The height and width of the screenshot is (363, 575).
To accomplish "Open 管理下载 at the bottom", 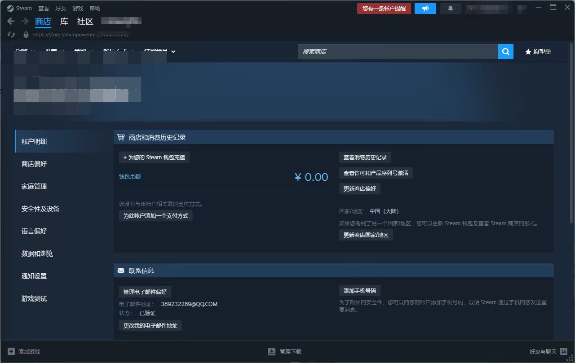I will click(x=291, y=352).
